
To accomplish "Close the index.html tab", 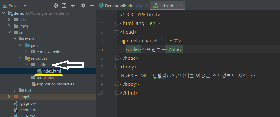I will [181, 6].
